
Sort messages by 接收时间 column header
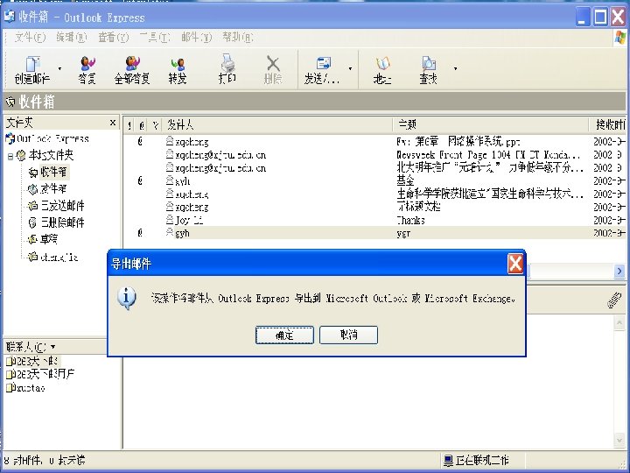(x=608, y=125)
